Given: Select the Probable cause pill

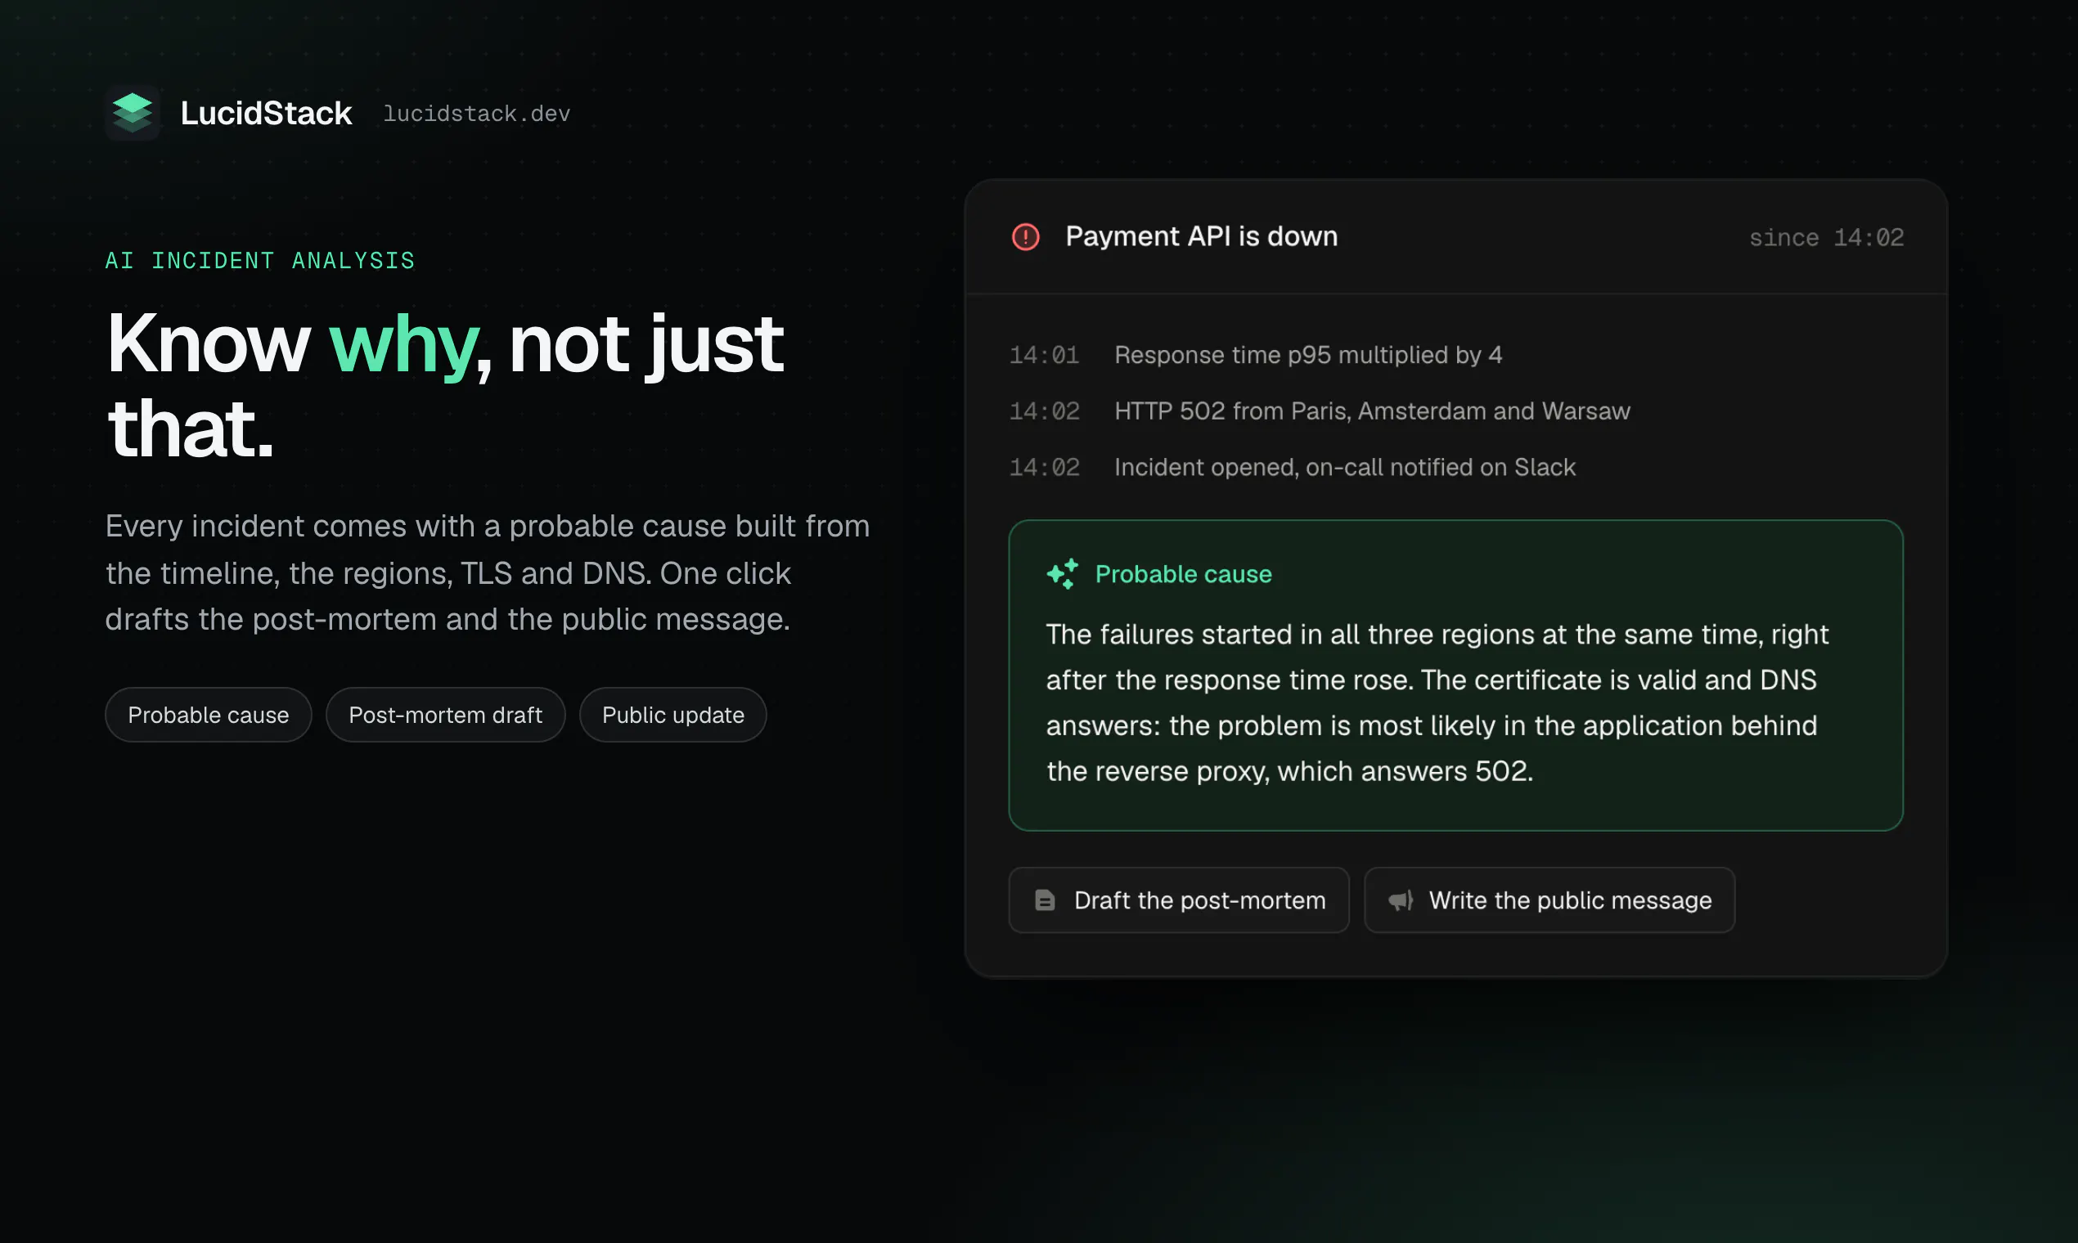Looking at the screenshot, I should click(209, 715).
